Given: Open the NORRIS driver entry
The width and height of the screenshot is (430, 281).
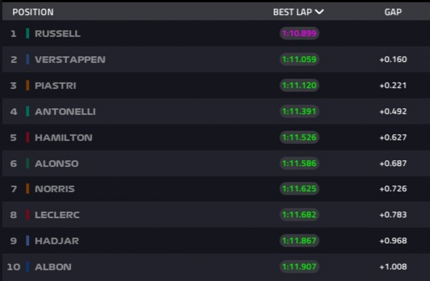Looking at the screenshot, I should (x=55, y=189).
